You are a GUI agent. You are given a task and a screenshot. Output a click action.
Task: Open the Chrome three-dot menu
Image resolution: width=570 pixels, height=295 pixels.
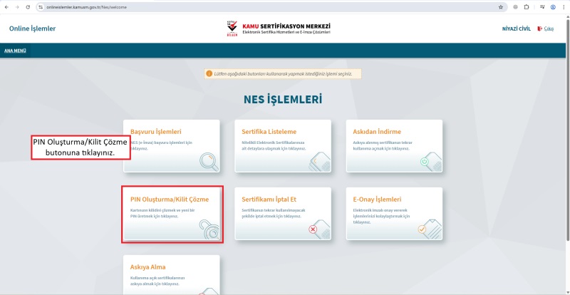coord(563,6)
